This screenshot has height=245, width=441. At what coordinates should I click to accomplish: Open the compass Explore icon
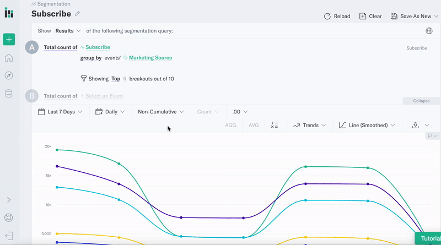pos(9,75)
